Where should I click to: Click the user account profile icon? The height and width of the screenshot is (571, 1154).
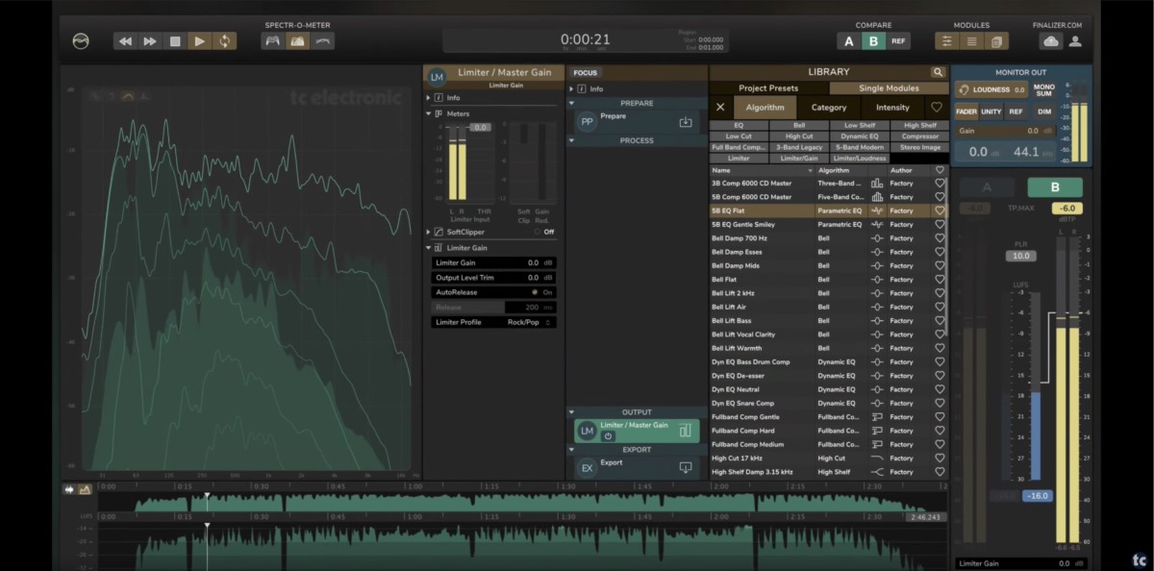tap(1075, 41)
